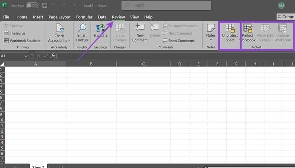Image resolution: width=295 pixels, height=168 pixels.
Task: Select column E header
Action: (x=198, y=64)
